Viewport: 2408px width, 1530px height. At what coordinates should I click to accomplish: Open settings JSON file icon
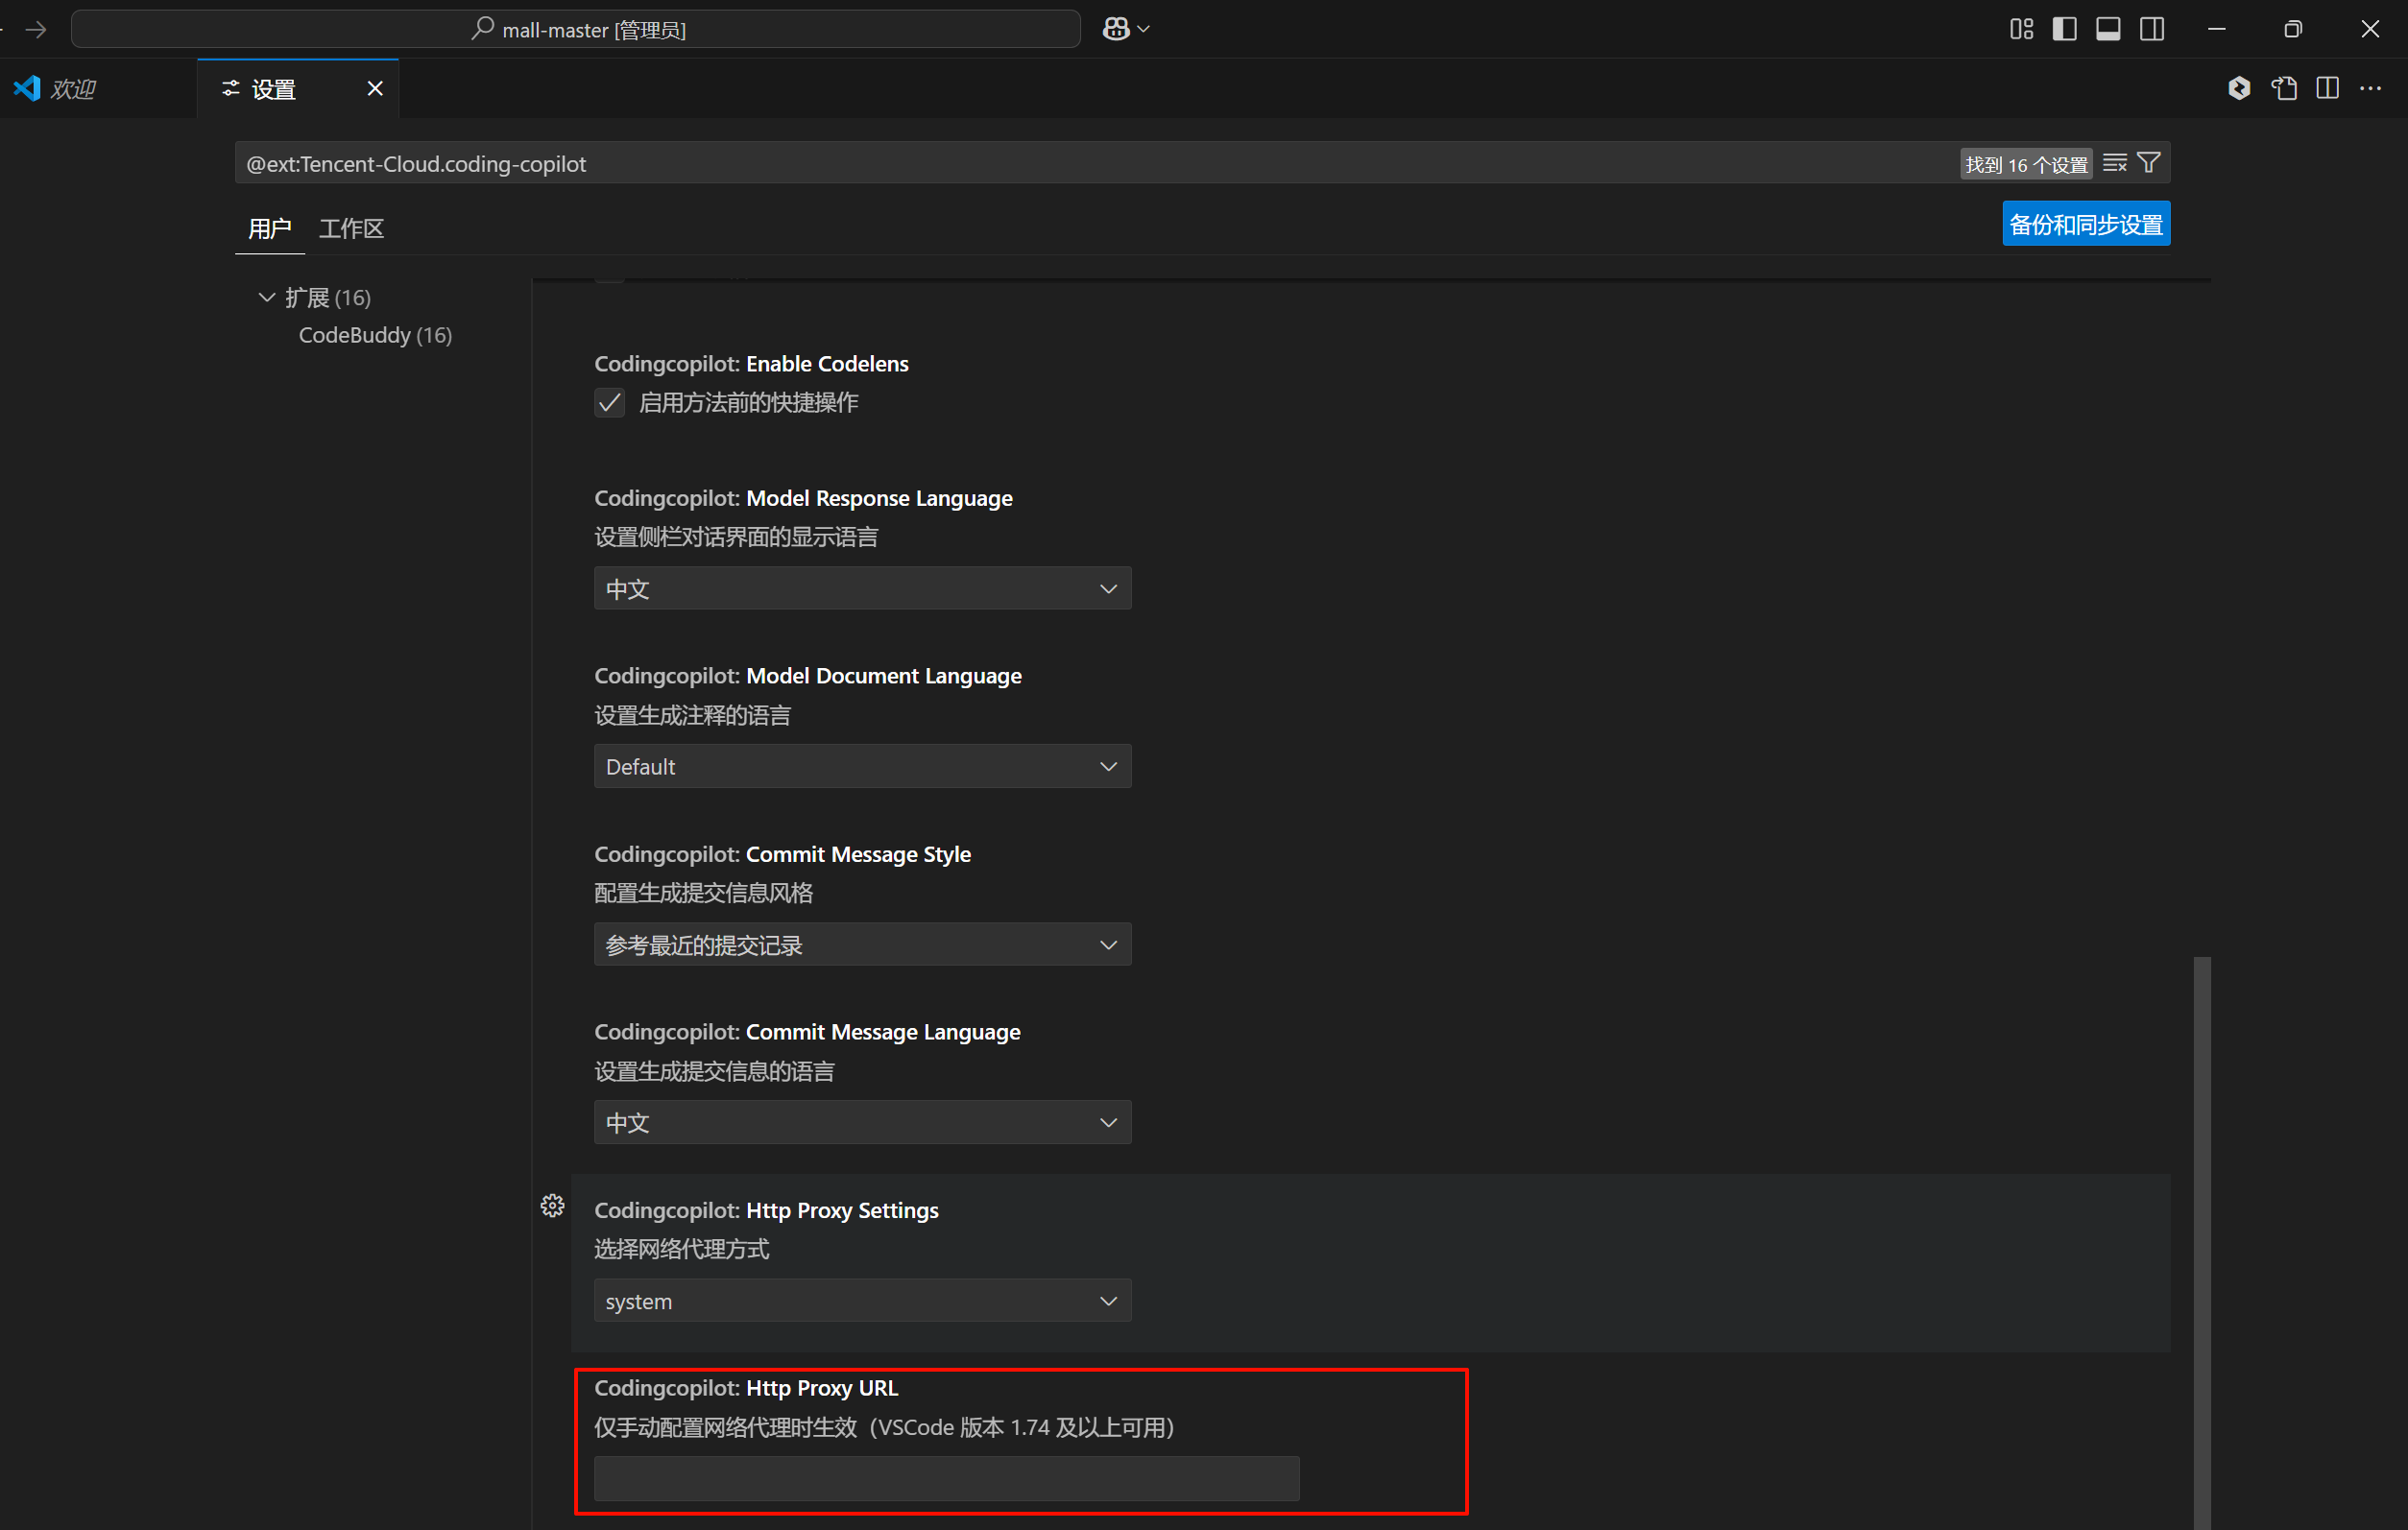(x=2284, y=88)
